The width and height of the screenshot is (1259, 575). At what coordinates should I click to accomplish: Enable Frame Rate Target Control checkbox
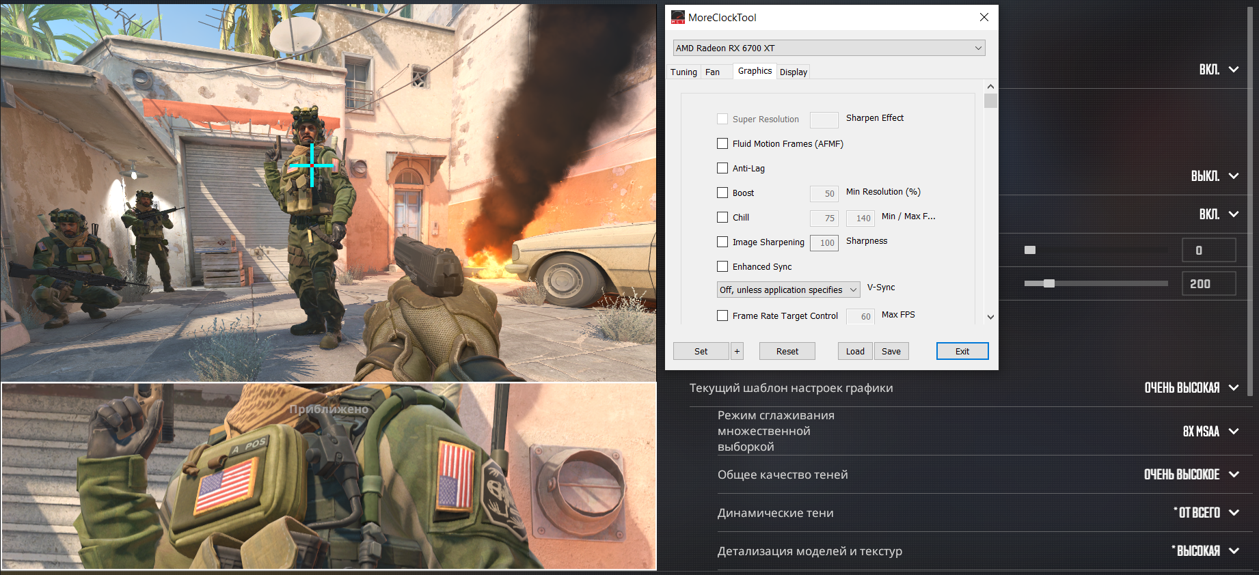(722, 315)
